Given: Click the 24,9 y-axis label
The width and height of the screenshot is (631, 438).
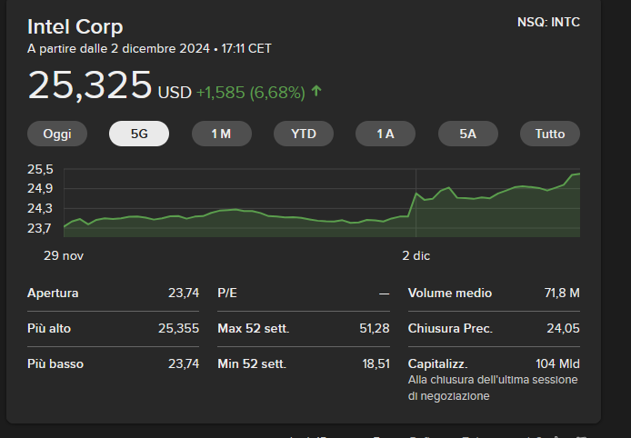Looking at the screenshot, I should 40,188.
